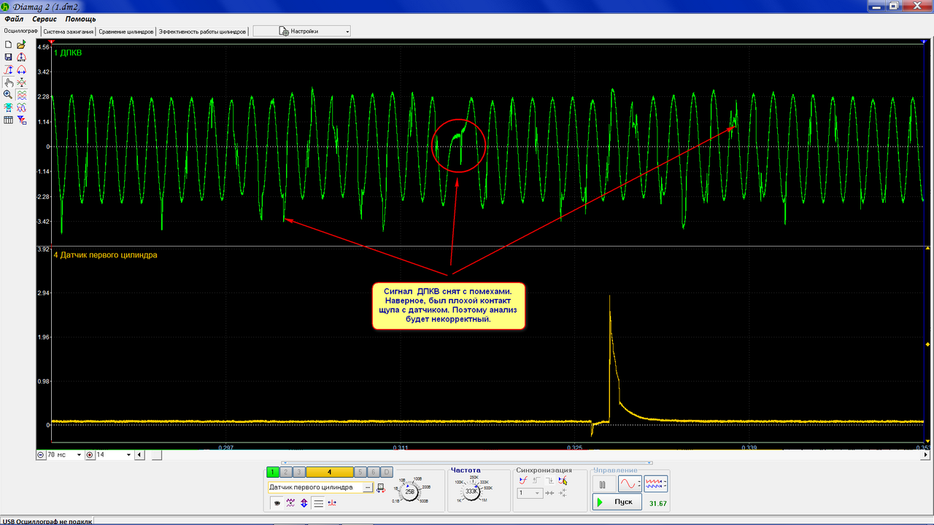
Task: Toggle channel 5 button
Action: pyautogui.click(x=360, y=472)
